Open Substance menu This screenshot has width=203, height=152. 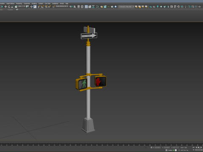pos(55,3)
